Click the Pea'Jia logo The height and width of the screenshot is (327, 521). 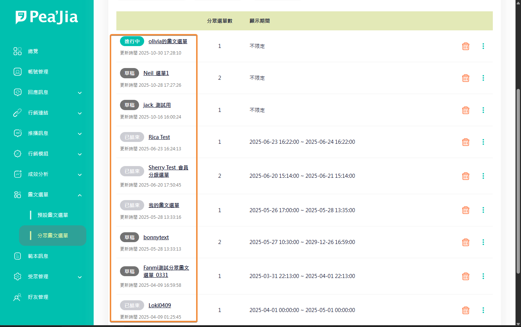pos(47,17)
